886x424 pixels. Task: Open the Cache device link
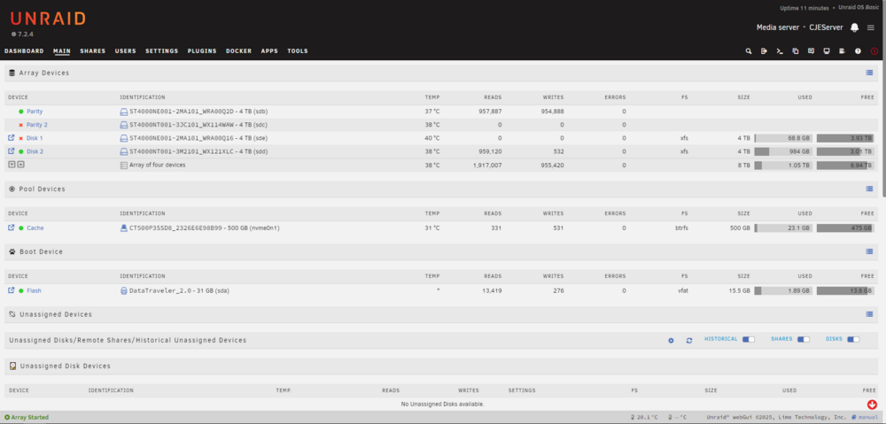point(35,228)
